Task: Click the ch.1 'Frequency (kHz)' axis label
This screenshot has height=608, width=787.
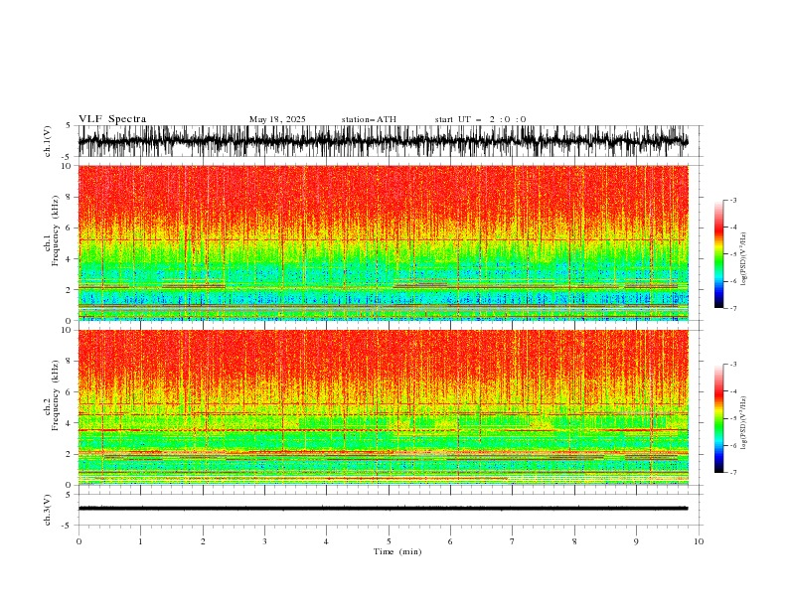Action: [x=56, y=230]
